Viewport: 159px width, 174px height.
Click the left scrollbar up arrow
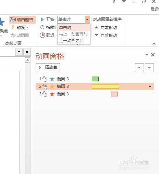click(x=27, y=60)
